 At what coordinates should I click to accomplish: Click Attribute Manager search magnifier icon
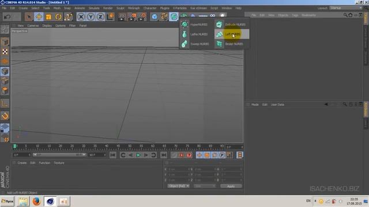point(345,105)
